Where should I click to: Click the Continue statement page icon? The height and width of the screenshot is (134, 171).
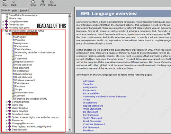point(13,80)
